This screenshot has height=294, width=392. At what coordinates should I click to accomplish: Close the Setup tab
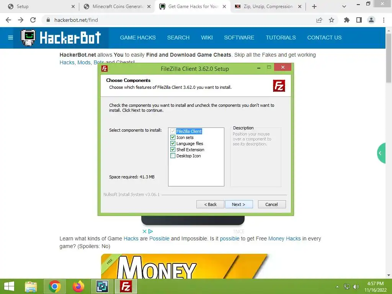[73, 7]
